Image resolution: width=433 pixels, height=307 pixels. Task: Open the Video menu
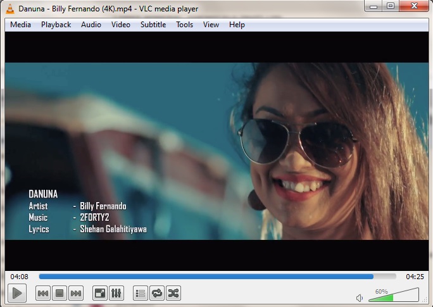point(121,25)
